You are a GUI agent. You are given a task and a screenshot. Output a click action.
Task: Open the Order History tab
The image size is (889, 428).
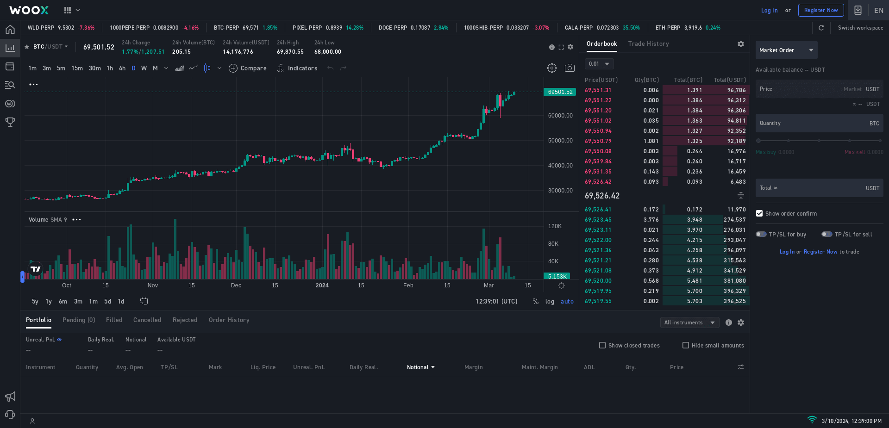click(229, 320)
